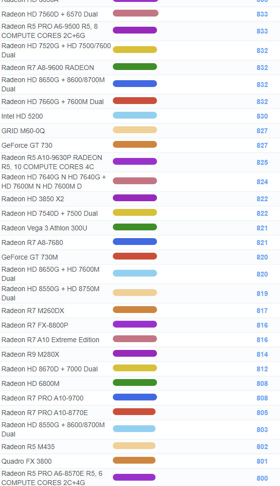
Task: Open Radeon HD 7520G + HD 7500/7600 Dual
Action: coord(56,50)
